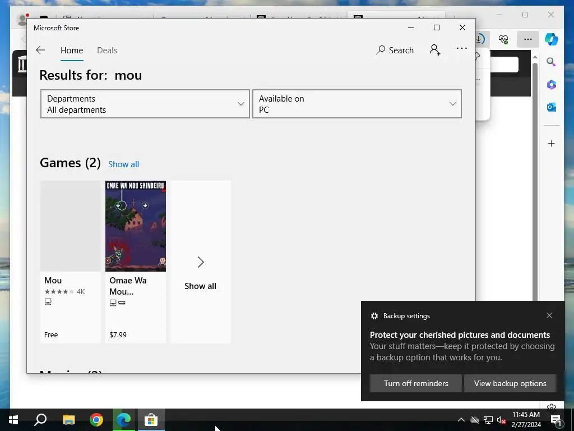Click the muted volume tray icon
The image size is (574, 431).
501,420
